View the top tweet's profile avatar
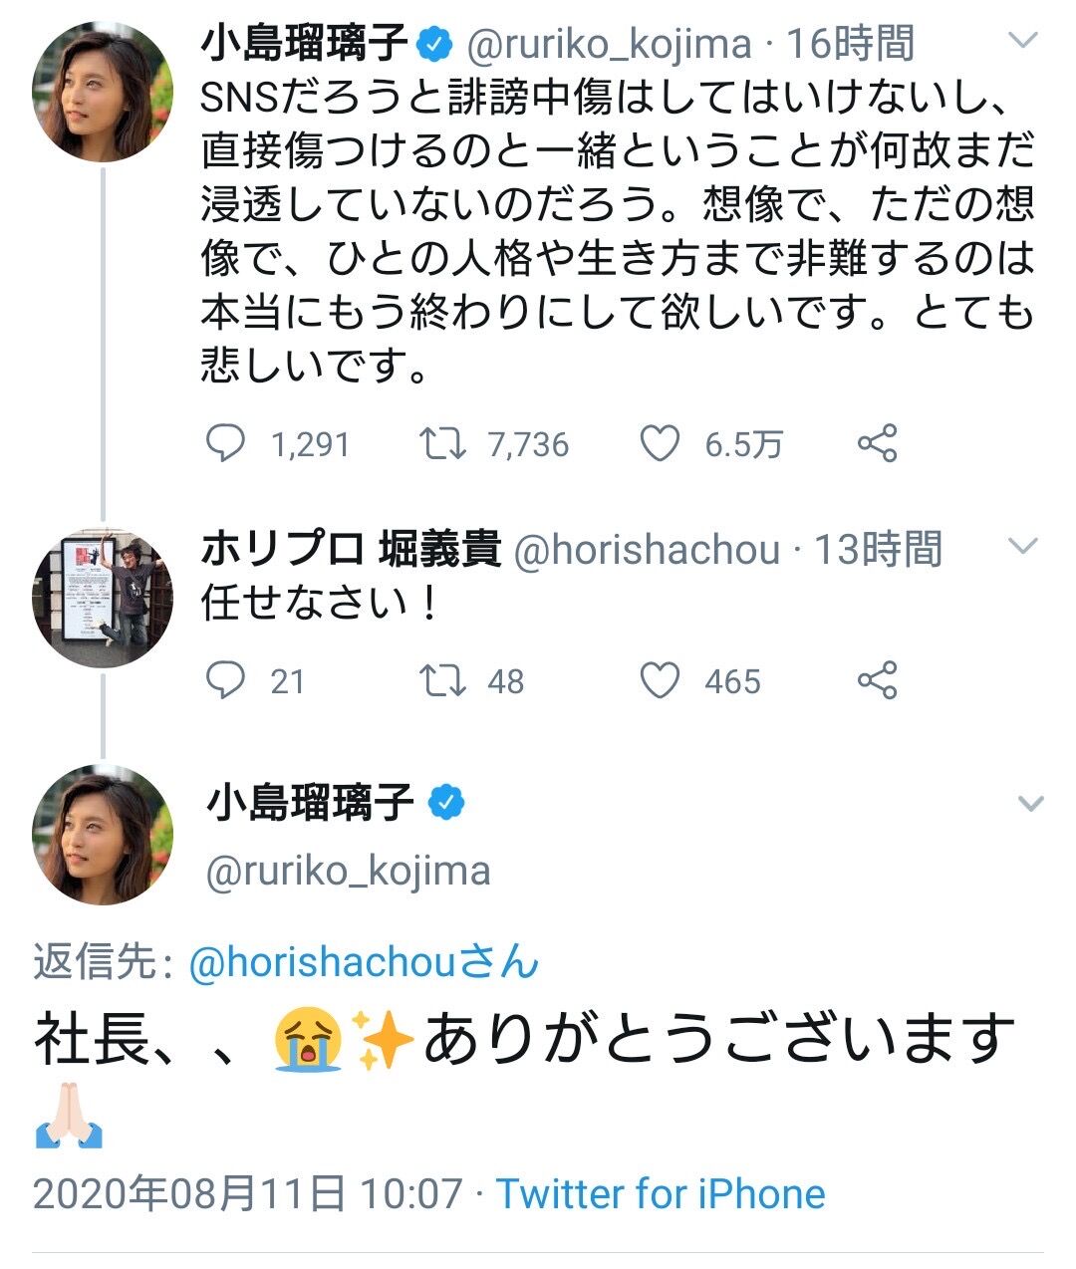Image resolution: width=1076 pixels, height=1269 pixels. click(103, 92)
